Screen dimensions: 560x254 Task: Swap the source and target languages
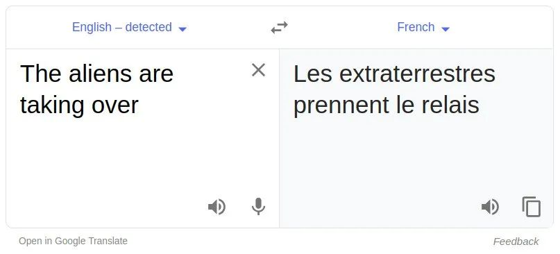tap(279, 27)
